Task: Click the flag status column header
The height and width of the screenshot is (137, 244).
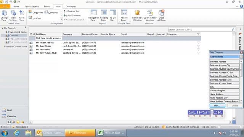Action: pos(198,34)
